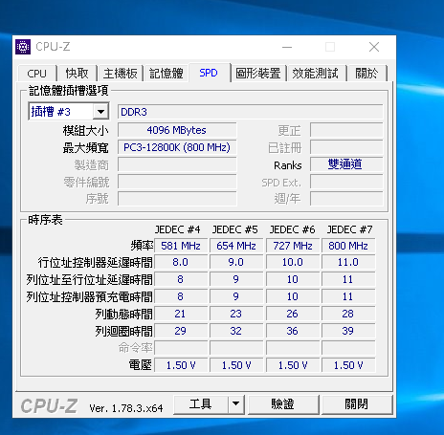Click the 1.50 V voltage under JEDEC #5
Viewport: 444px width, 435px height.
[x=236, y=365]
